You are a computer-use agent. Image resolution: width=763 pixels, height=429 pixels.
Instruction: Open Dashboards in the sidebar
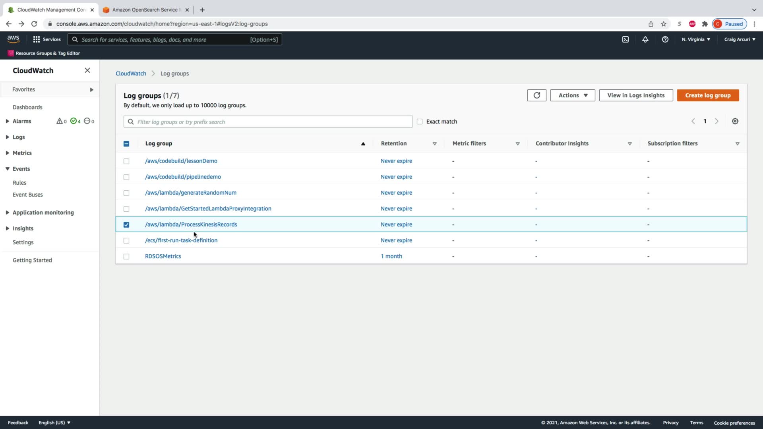click(27, 107)
